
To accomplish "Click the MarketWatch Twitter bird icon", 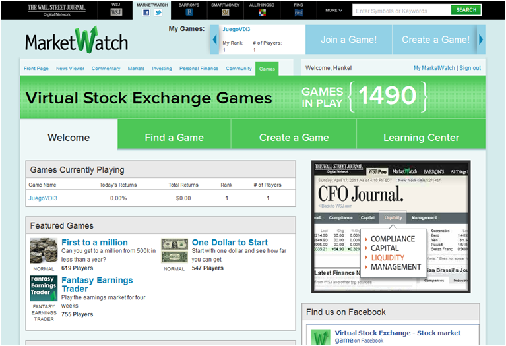I will click(158, 13).
